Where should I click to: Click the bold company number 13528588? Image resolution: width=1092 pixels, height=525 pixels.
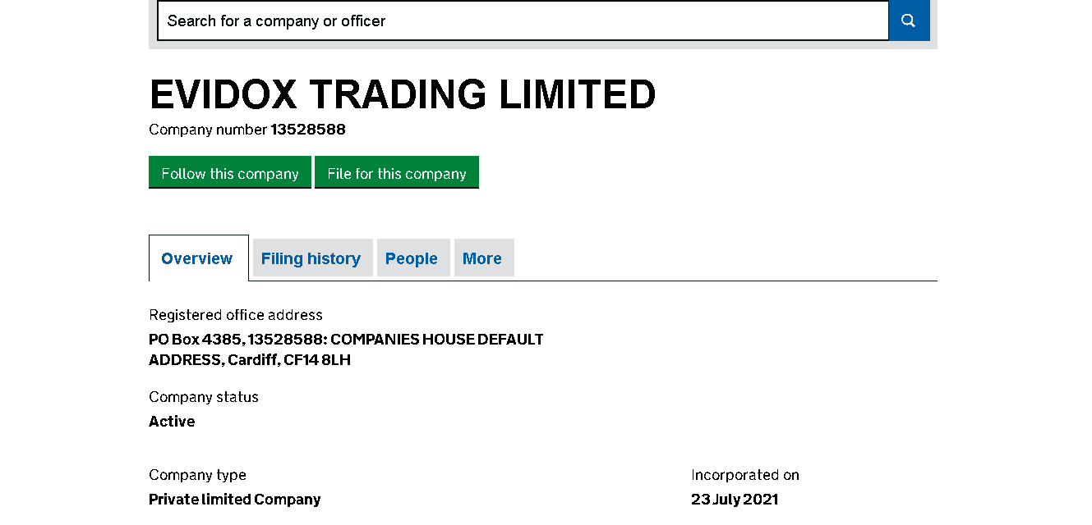tap(308, 130)
